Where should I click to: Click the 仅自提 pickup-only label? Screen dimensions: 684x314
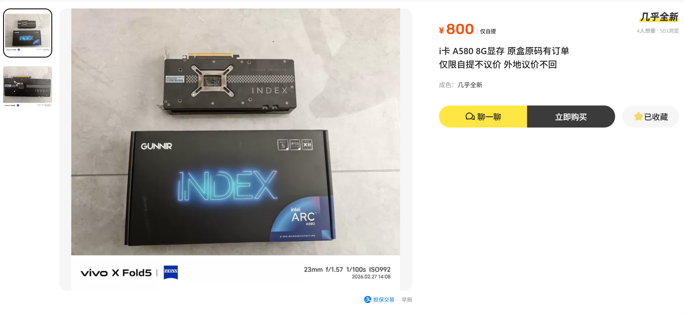[488, 31]
